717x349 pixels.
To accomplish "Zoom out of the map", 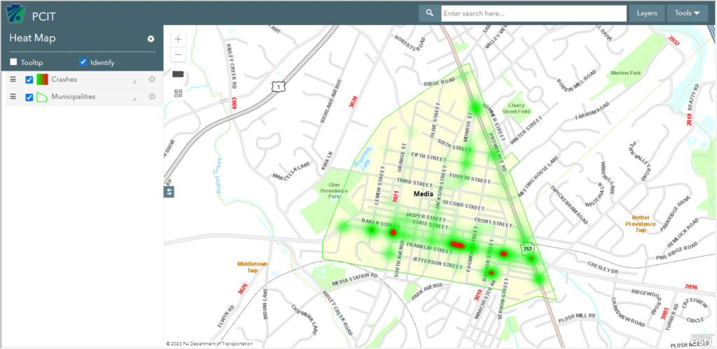I will click(x=179, y=55).
